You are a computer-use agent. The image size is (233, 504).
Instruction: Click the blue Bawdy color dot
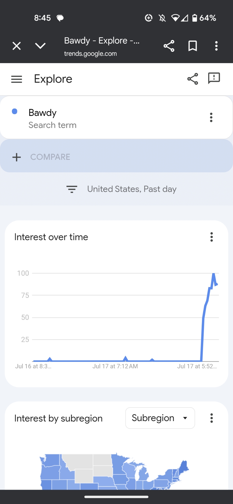tap(15, 111)
